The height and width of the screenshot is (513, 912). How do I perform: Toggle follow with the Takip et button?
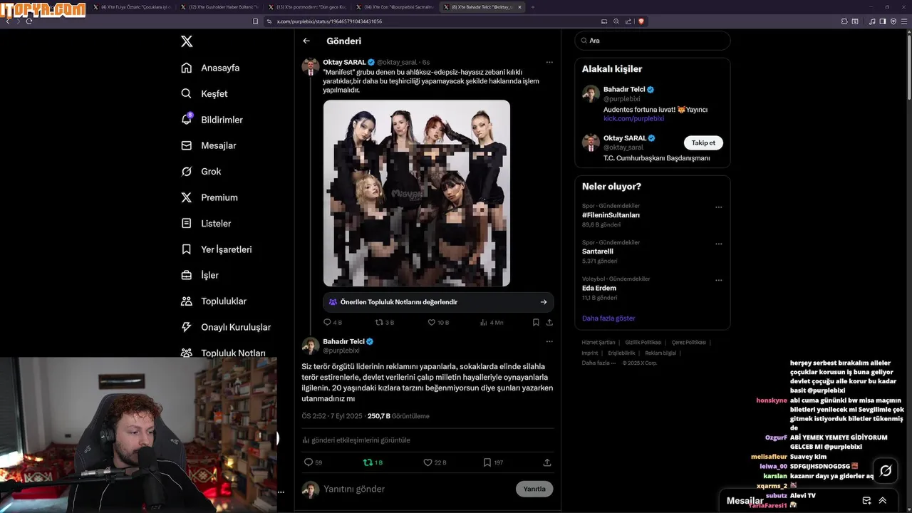point(703,142)
